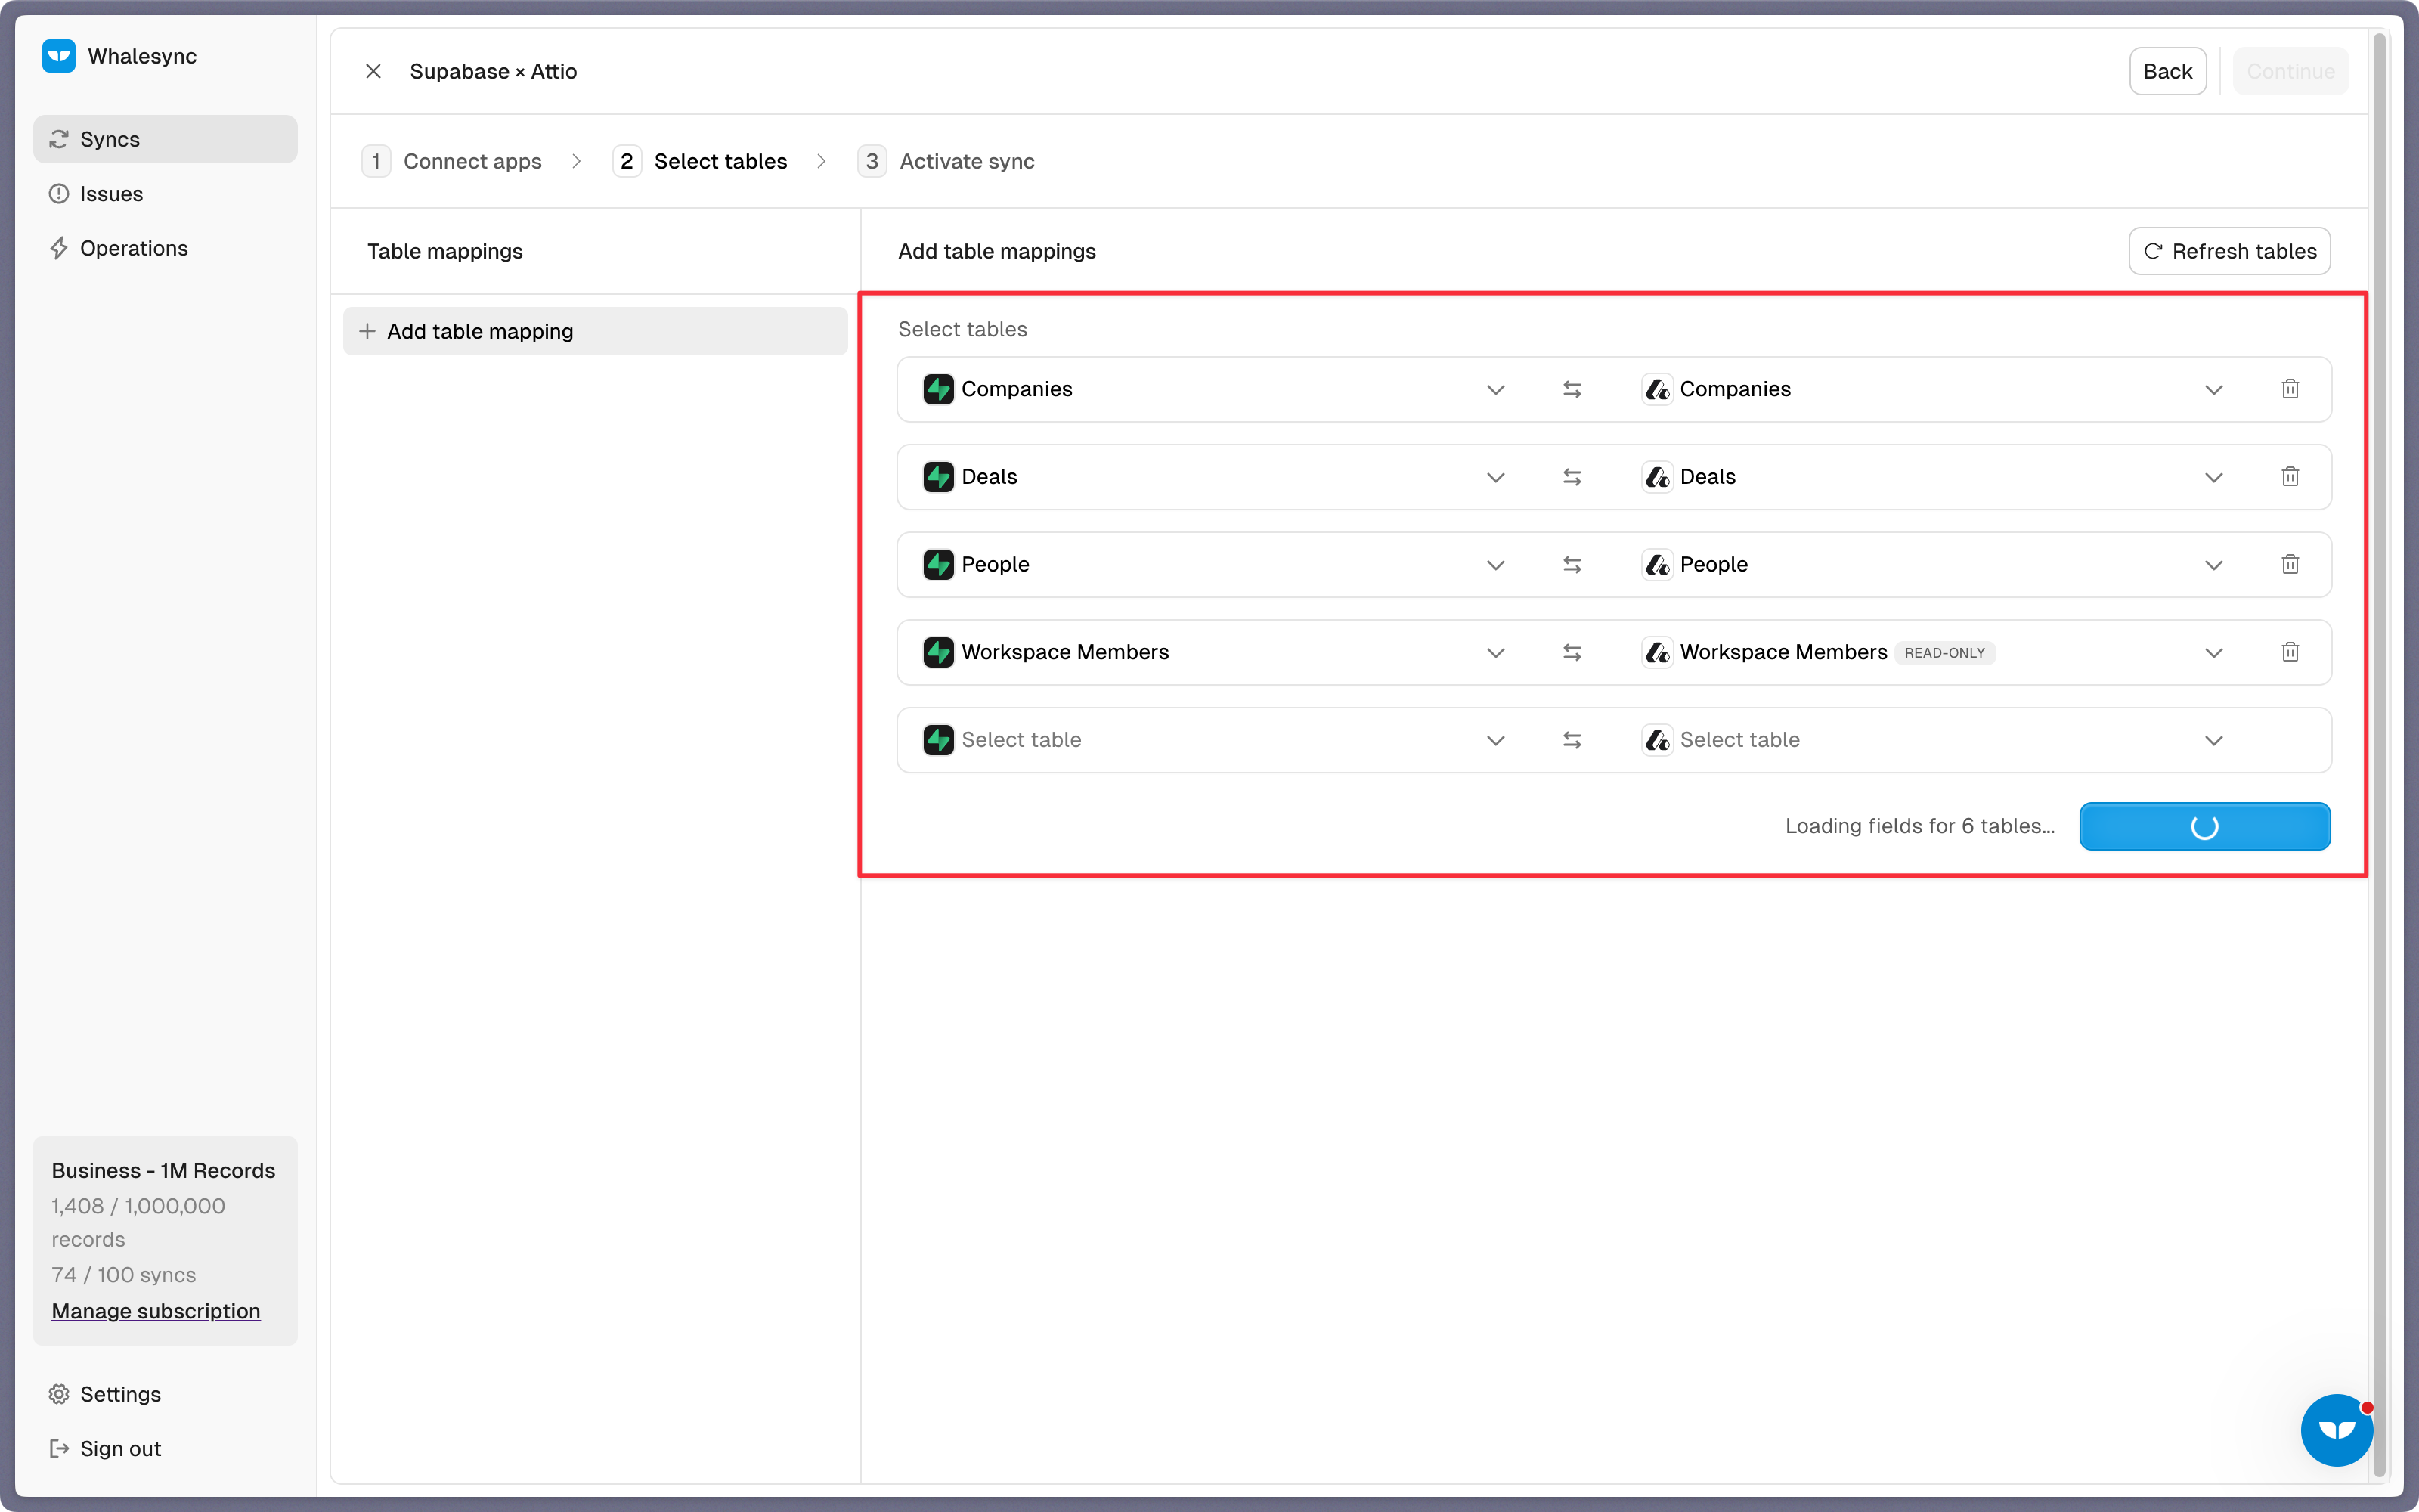Click the "Loading fields for 6 tables..." text

[x=1919, y=826]
